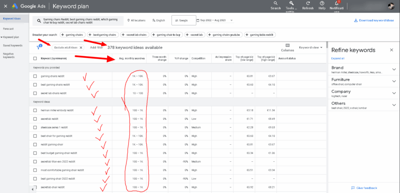This screenshot has width=400, height=193.
Task: Change the All locations setting
Action: pyautogui.click(x=136, y=21)
